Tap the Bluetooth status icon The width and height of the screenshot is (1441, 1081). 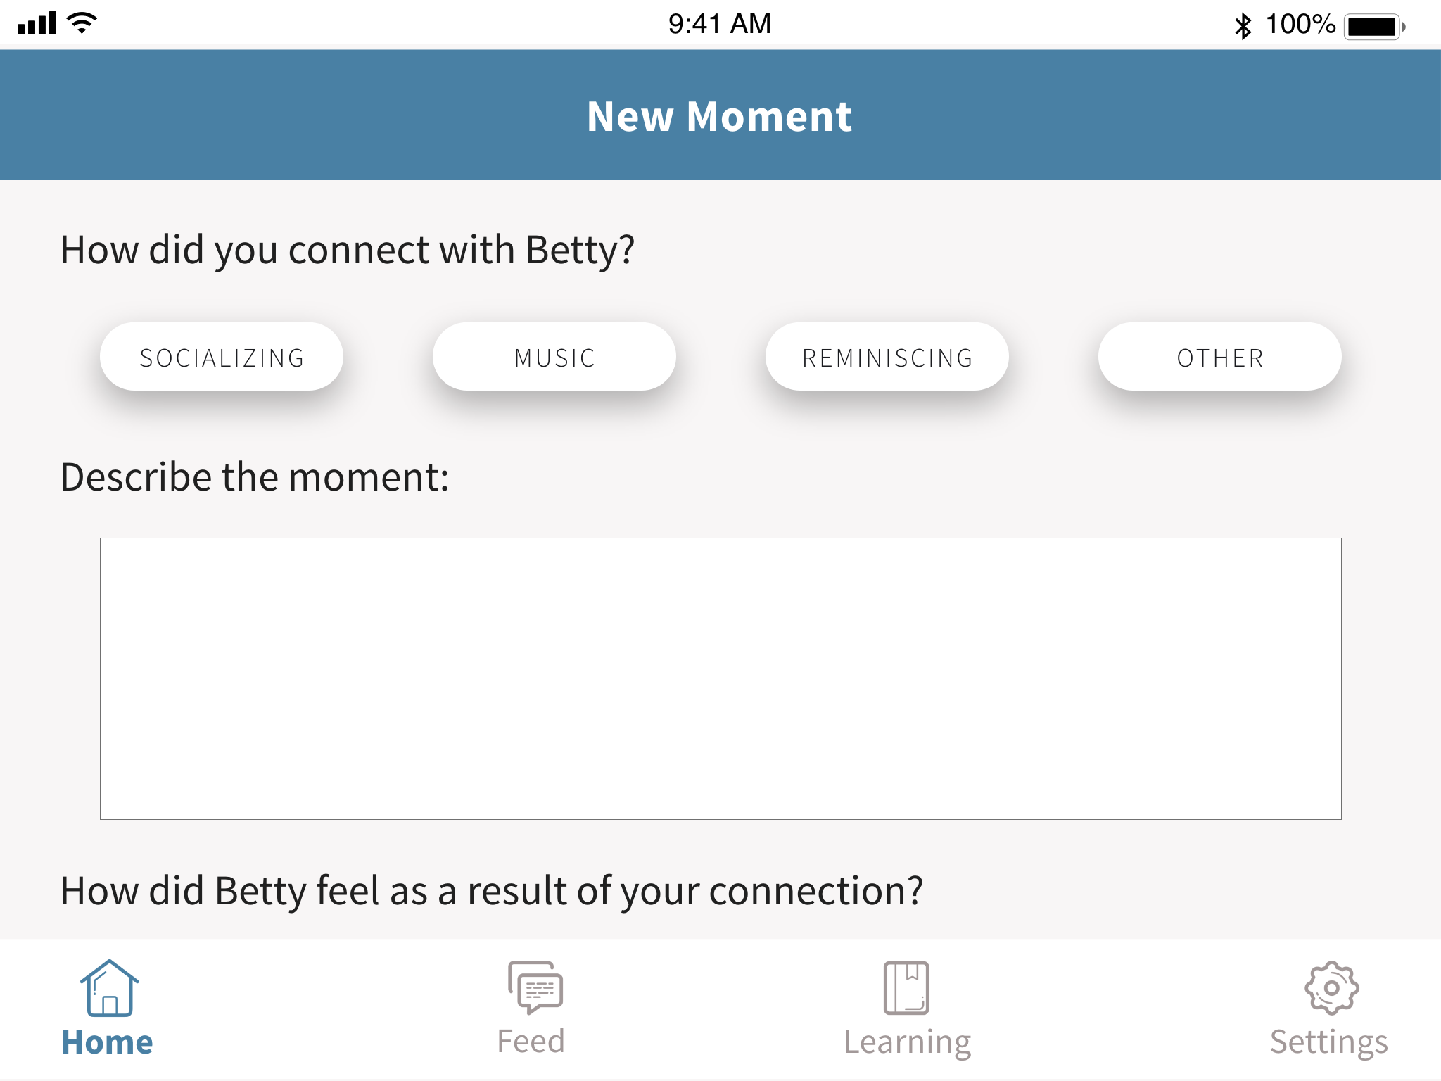(1243, 26)
